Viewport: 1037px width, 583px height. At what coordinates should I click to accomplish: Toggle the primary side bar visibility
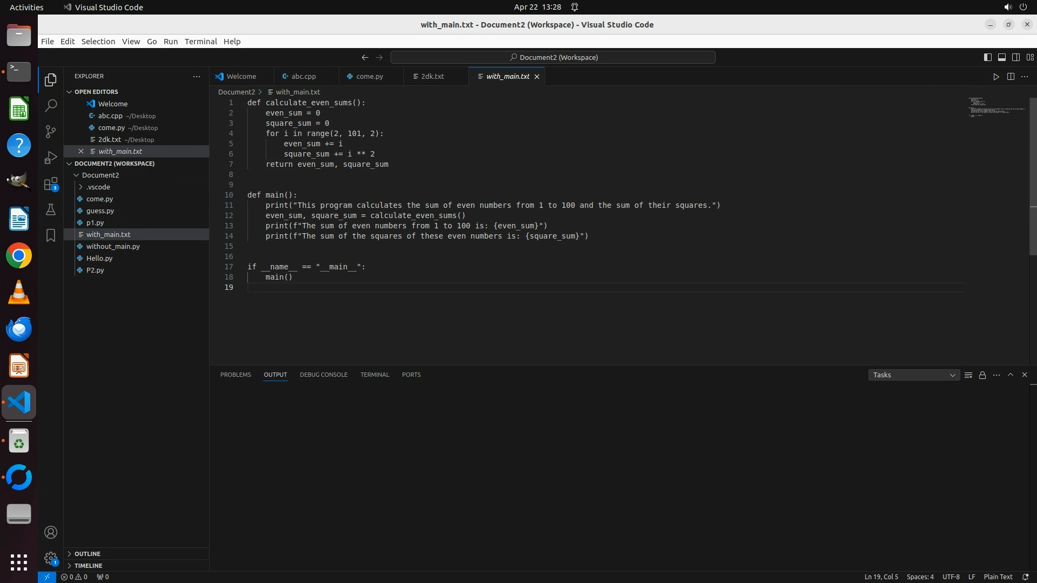(987, 57)
